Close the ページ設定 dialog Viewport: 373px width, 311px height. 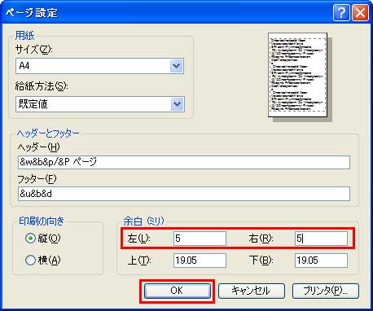360,12
